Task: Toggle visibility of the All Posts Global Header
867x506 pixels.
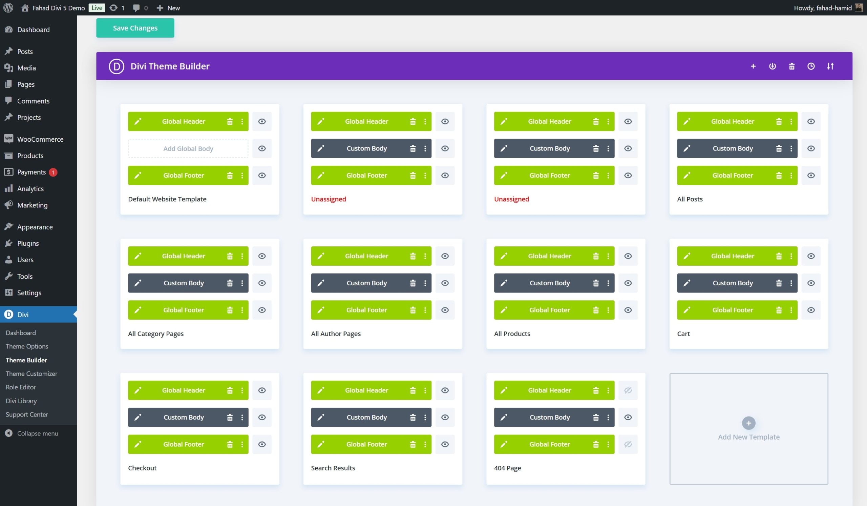Action: click(811, 121)
